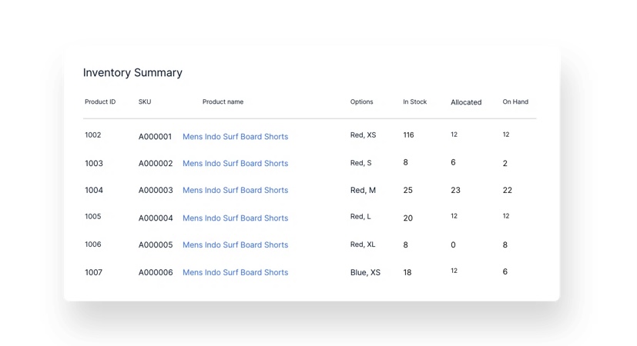Click On Hand value in row 1005
Image resolution: width=637 pixels, height=346 pixels.
pos(506,216)
